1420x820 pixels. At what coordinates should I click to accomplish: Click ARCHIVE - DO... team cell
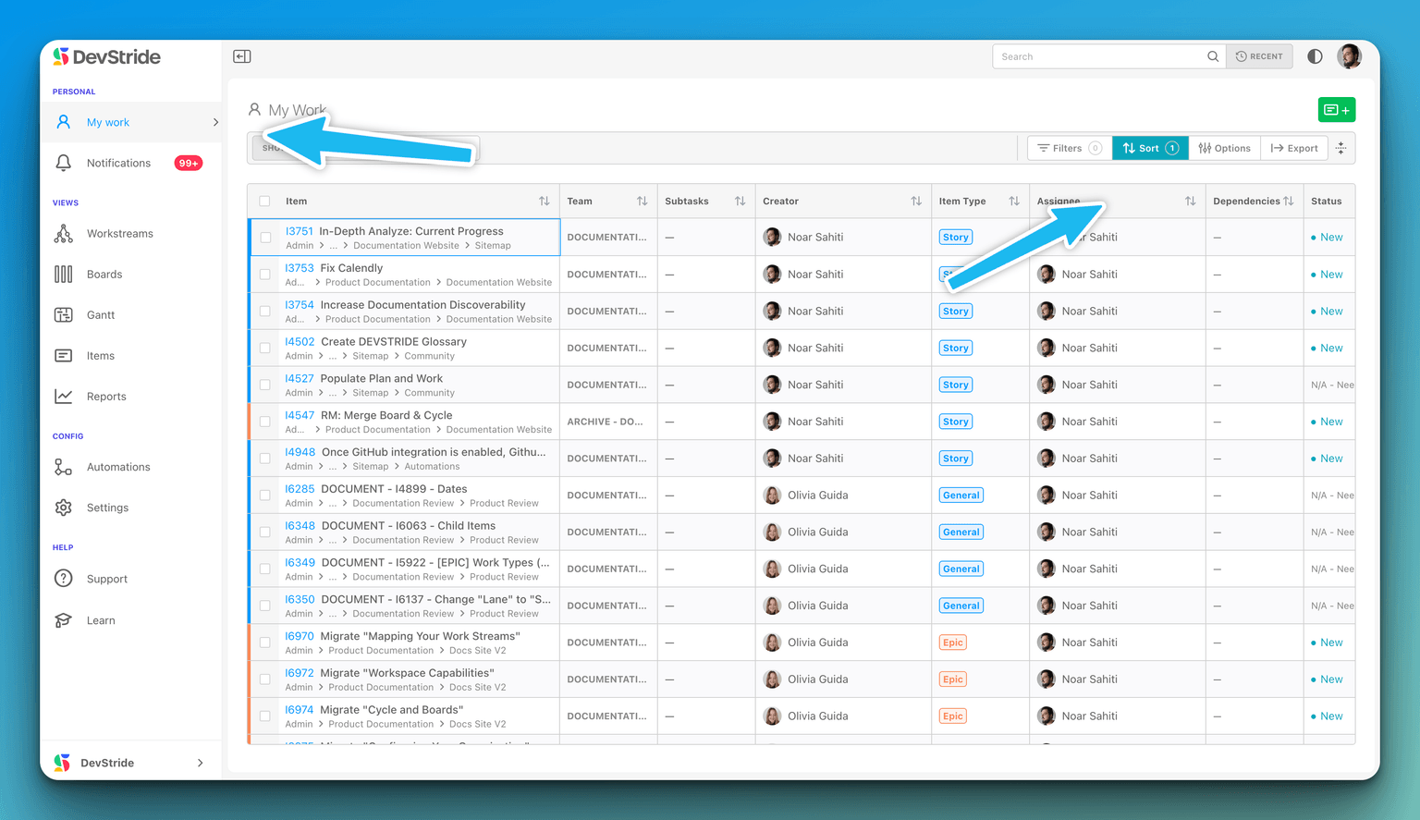(606, 422)
